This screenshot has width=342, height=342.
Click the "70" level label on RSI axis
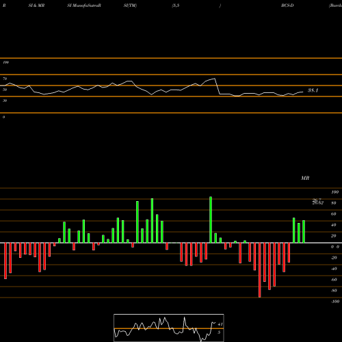point(5,79)
